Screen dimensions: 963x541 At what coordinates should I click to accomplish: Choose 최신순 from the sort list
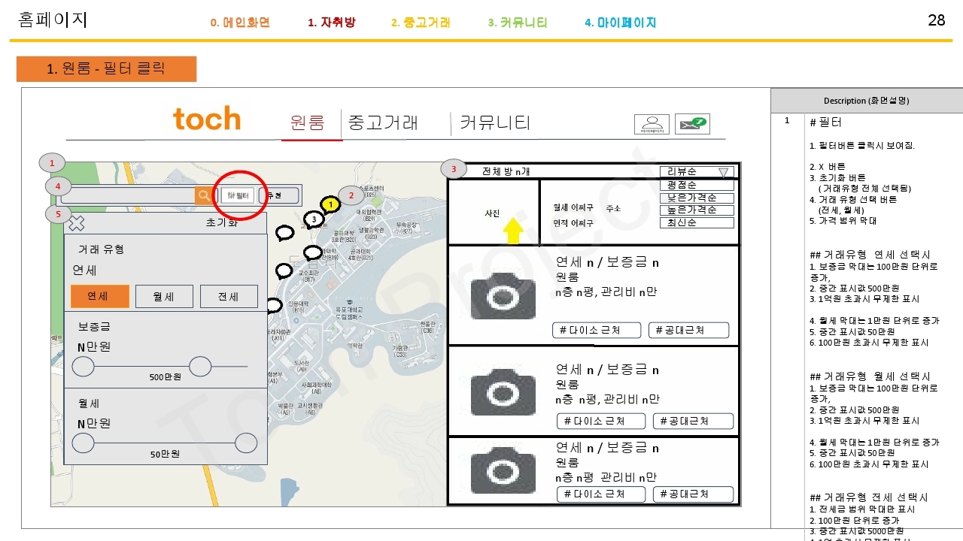(x=697, y=223)
